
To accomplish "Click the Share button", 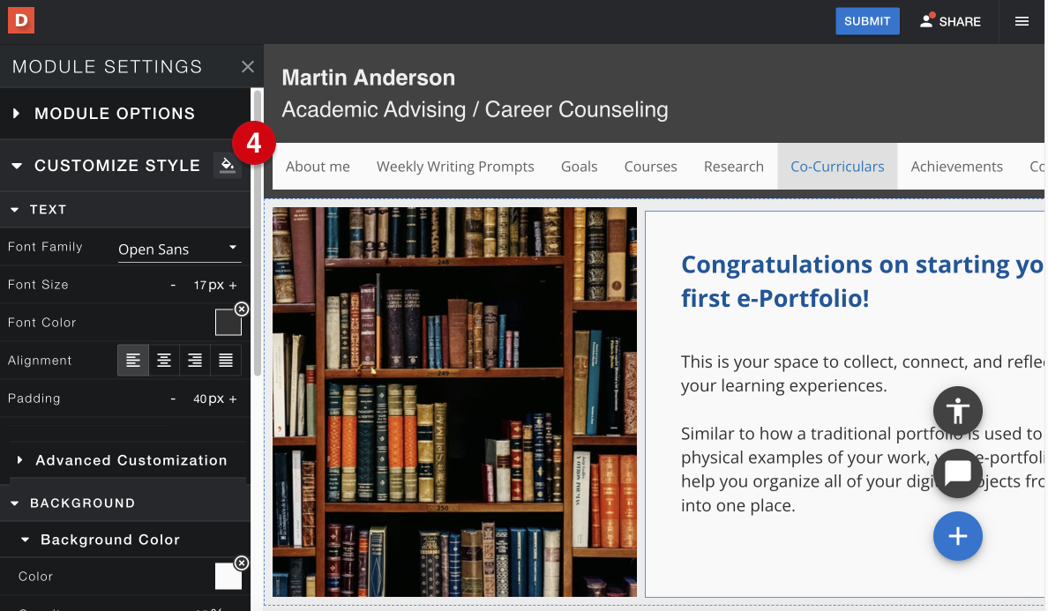I will coord(950,21).
